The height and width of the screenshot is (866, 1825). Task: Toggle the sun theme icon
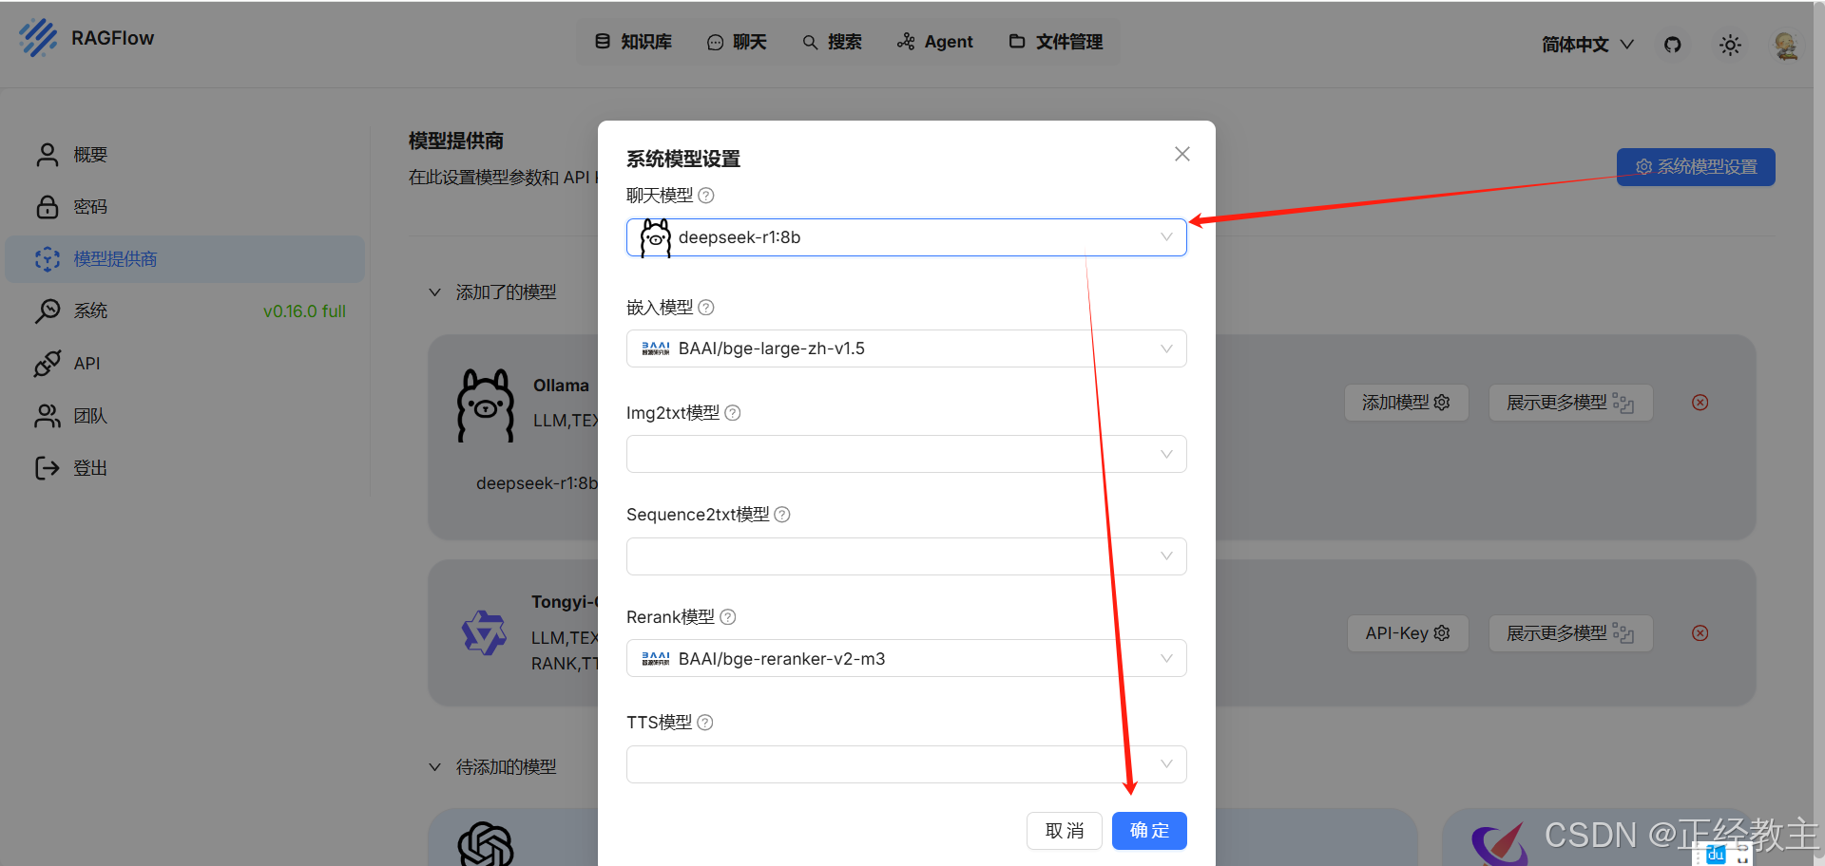click(x=1730, y=45)
